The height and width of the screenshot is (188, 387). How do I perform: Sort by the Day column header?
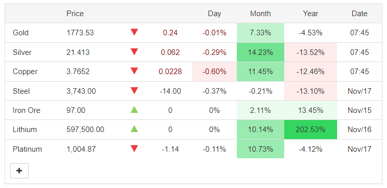[x=214, y=14]
